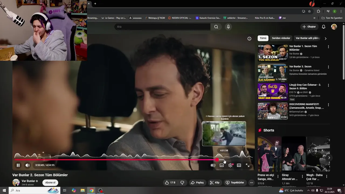Screen dimensions: 345x194
Task: Open the Var Bunlar channel name link
Action: (28, 181)
